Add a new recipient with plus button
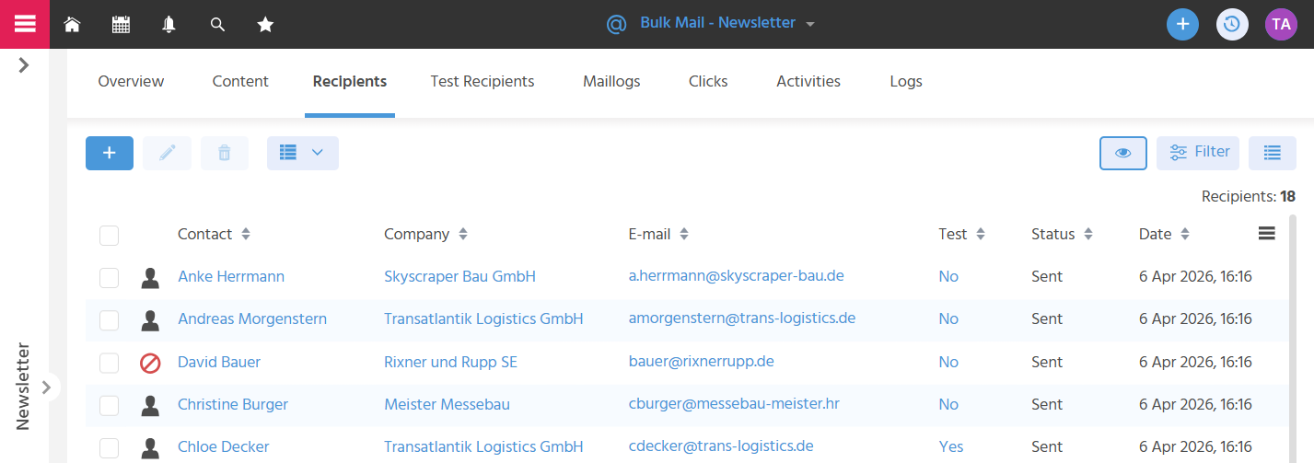The width and height of the screenshot is (1314, 463). (x=110, y=153)
